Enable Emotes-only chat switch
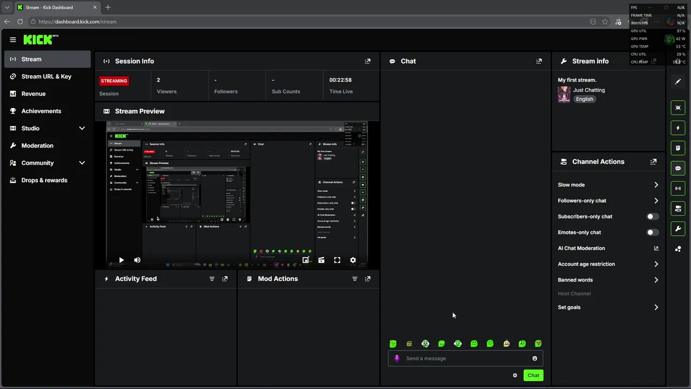Viewport: 691px width, 389px height. [653, 232]
